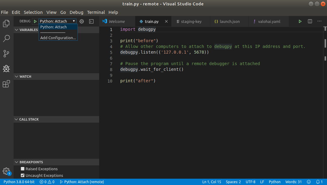Click the debugpy.listen code line
Viewport: 327px width, 185px height.
[x=165, y=52]
